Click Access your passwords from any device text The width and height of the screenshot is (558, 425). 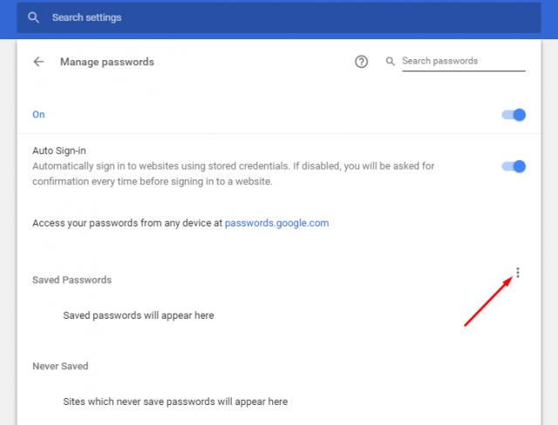(x=127, y=223)
